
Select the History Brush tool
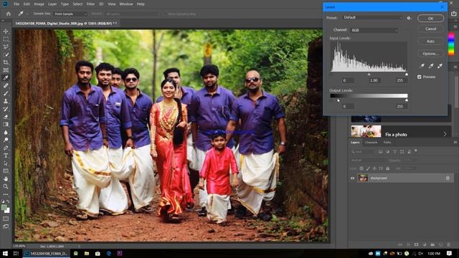pyautogui.click(x=6, y=109)
